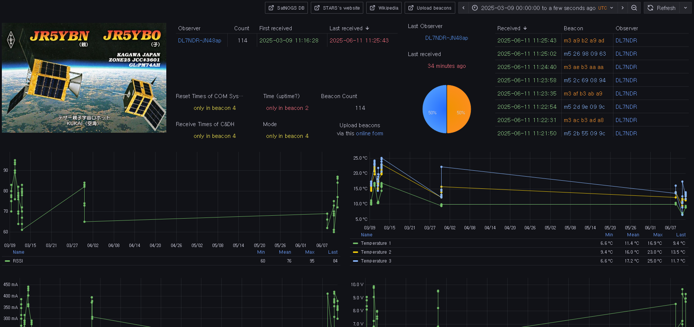694x327 pixels.
Task: Click the yellow Temperature 2 color swatch
Action: [x=355, y=252]
